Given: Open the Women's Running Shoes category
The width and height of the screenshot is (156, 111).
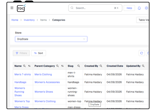Looking at the screenshot, I should pos(20,92).
